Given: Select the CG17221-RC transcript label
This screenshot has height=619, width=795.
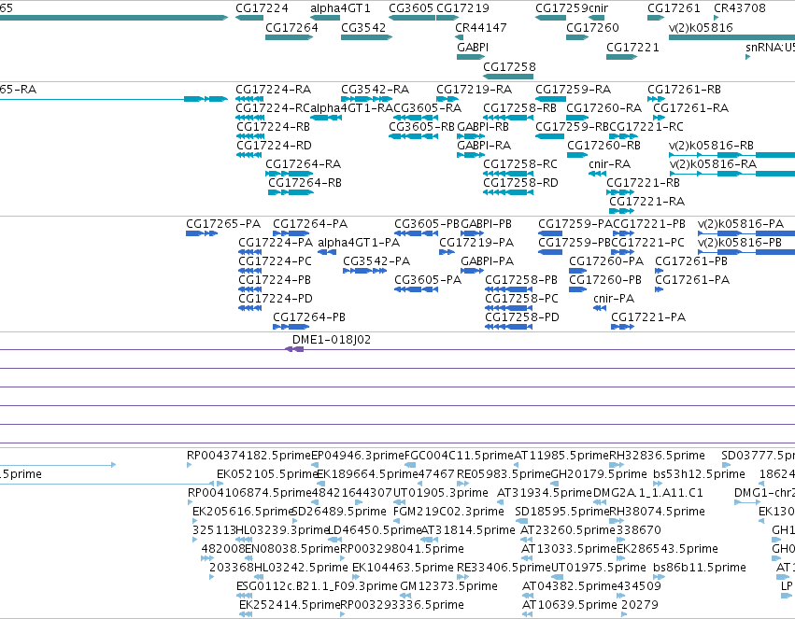Looking at the screenshot, I should coord(646,127).
